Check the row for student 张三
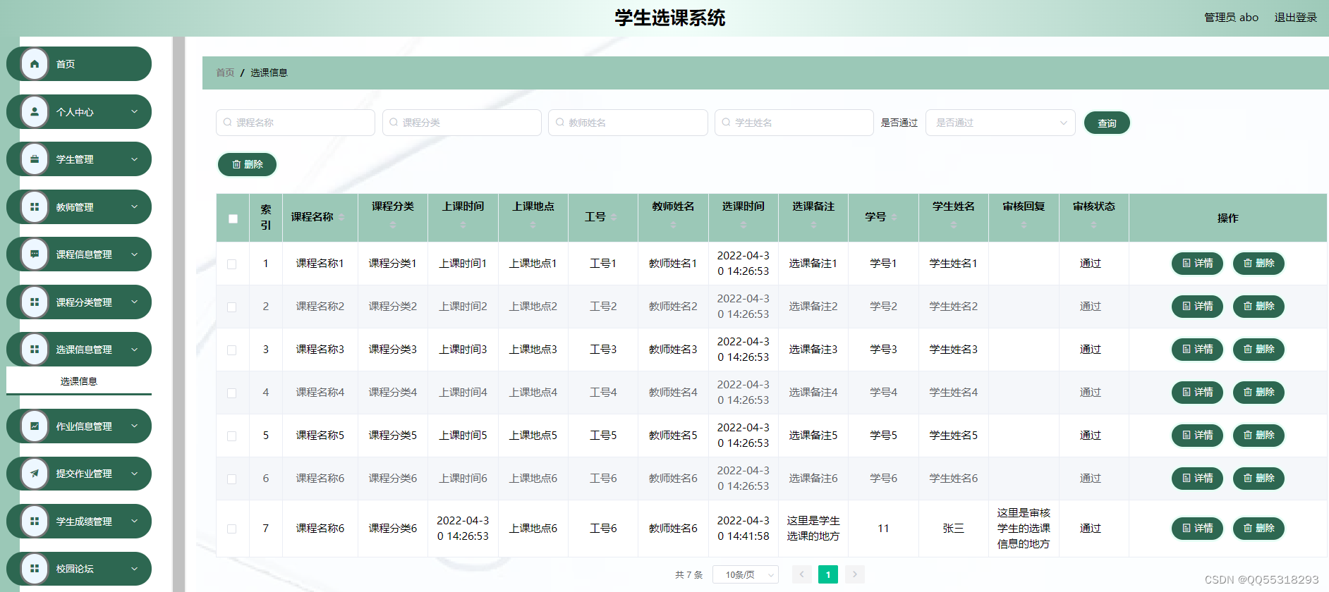The width and height of the screenshot is (1329, 592). pyautogui.click(x=231, y=529)
